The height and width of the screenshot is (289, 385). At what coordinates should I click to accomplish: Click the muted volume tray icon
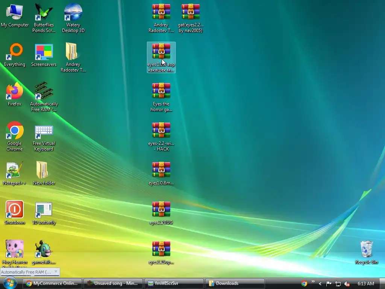coord(347,284)
